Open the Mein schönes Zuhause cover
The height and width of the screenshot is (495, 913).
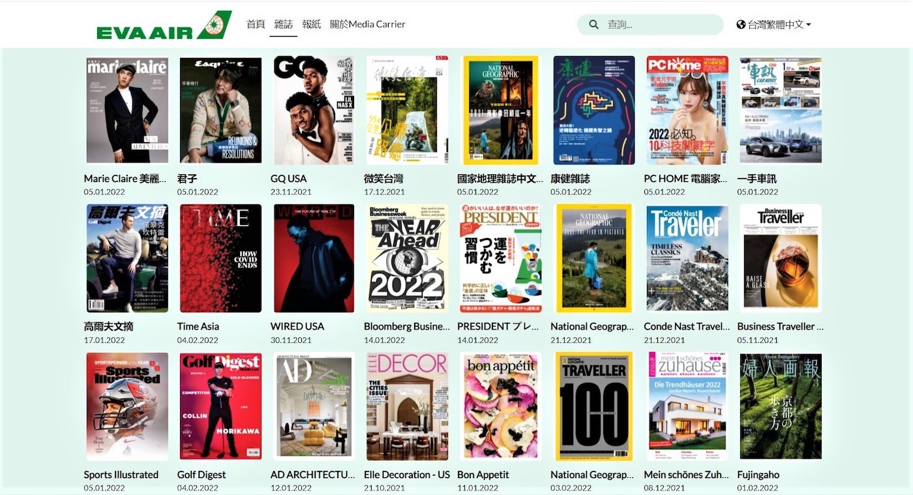coord(687,406)
